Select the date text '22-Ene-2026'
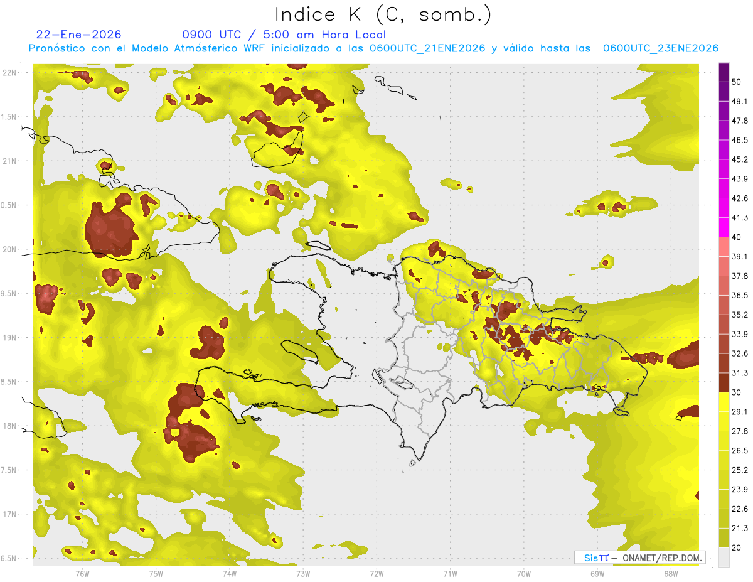The image size is (753, 582). click(x=79, y=35)
